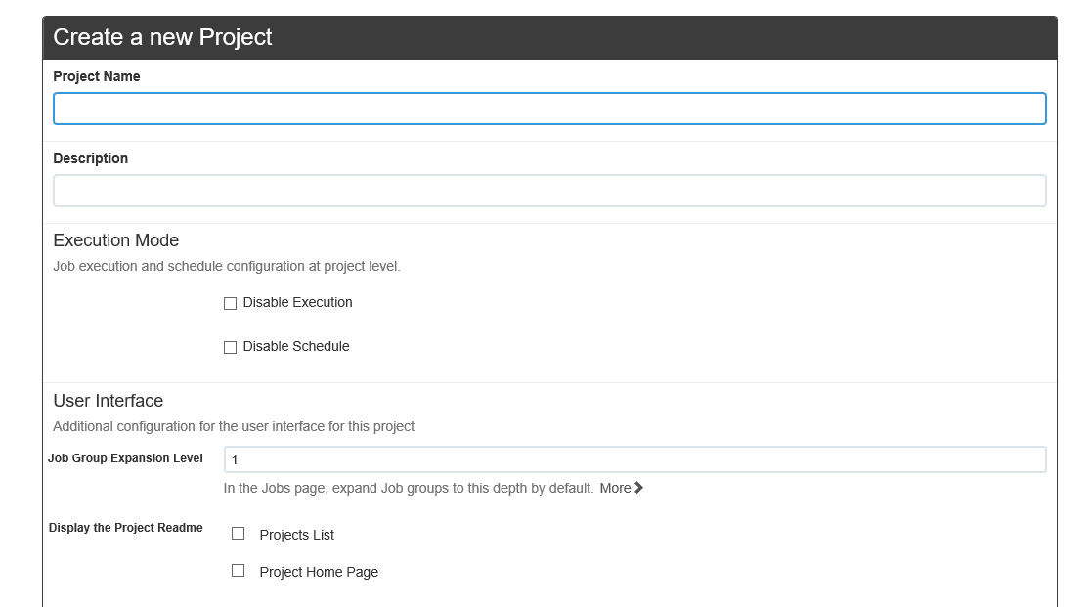
Task: Click the Project Name text field
Action: click(548, 108)
